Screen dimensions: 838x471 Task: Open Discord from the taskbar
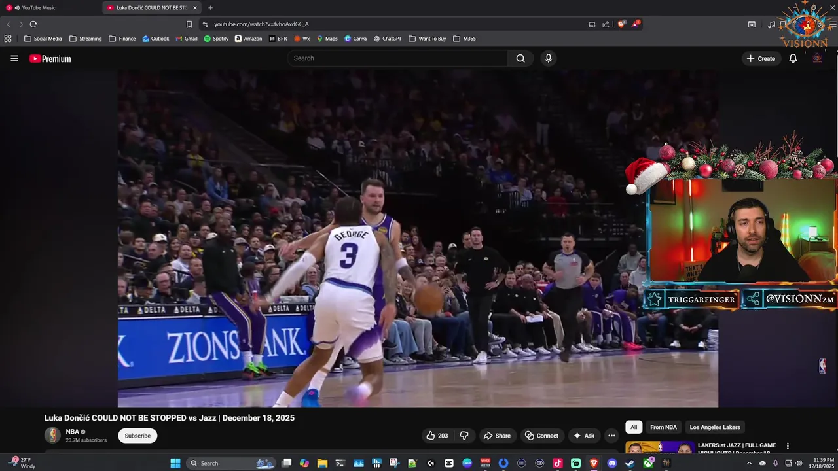(x=612, y=463)
